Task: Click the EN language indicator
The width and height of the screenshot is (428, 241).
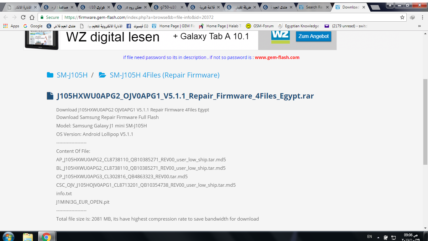Action: point(369,237)
